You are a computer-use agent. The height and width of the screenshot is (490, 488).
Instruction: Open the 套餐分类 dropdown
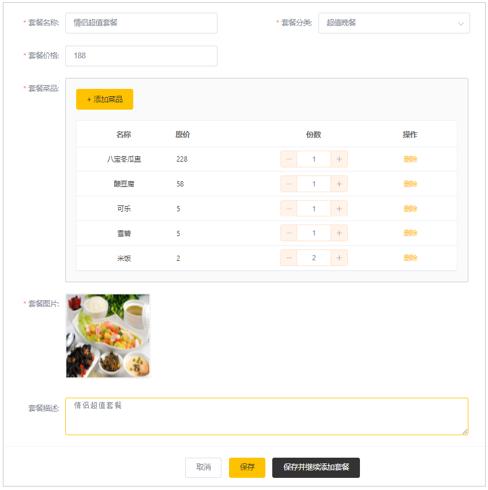394,23
